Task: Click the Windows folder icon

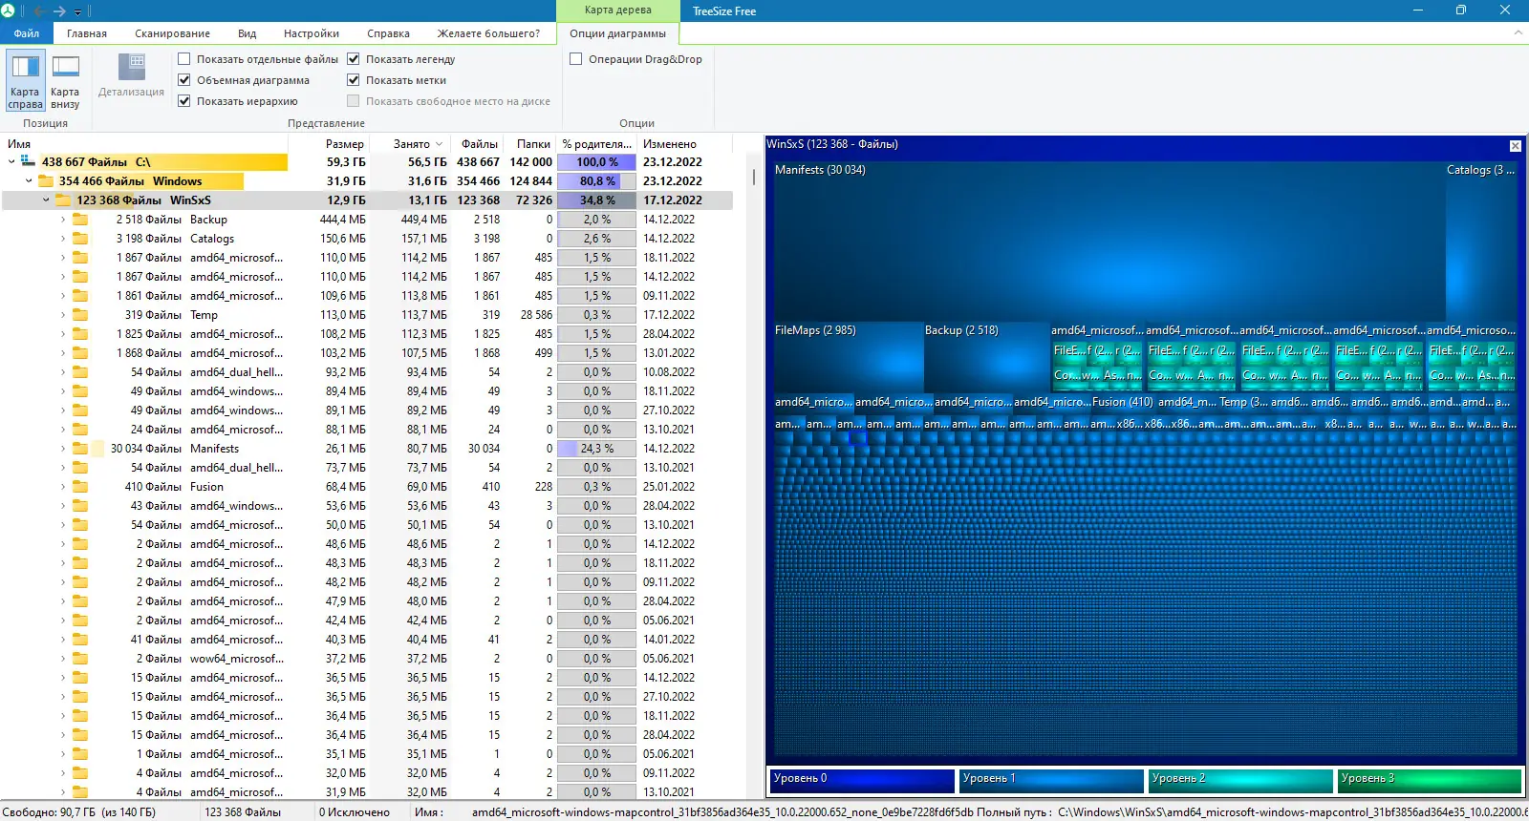Action: [46, 181]
